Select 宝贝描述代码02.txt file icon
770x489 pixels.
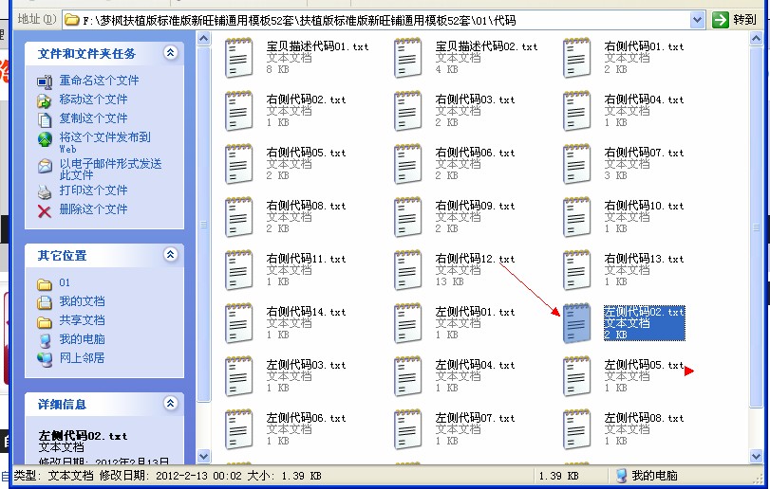(408, 58)
